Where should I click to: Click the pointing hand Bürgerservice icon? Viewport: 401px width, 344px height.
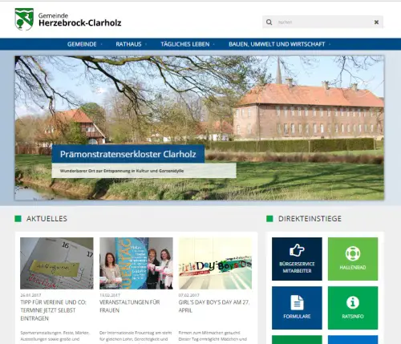coord(297,250)
